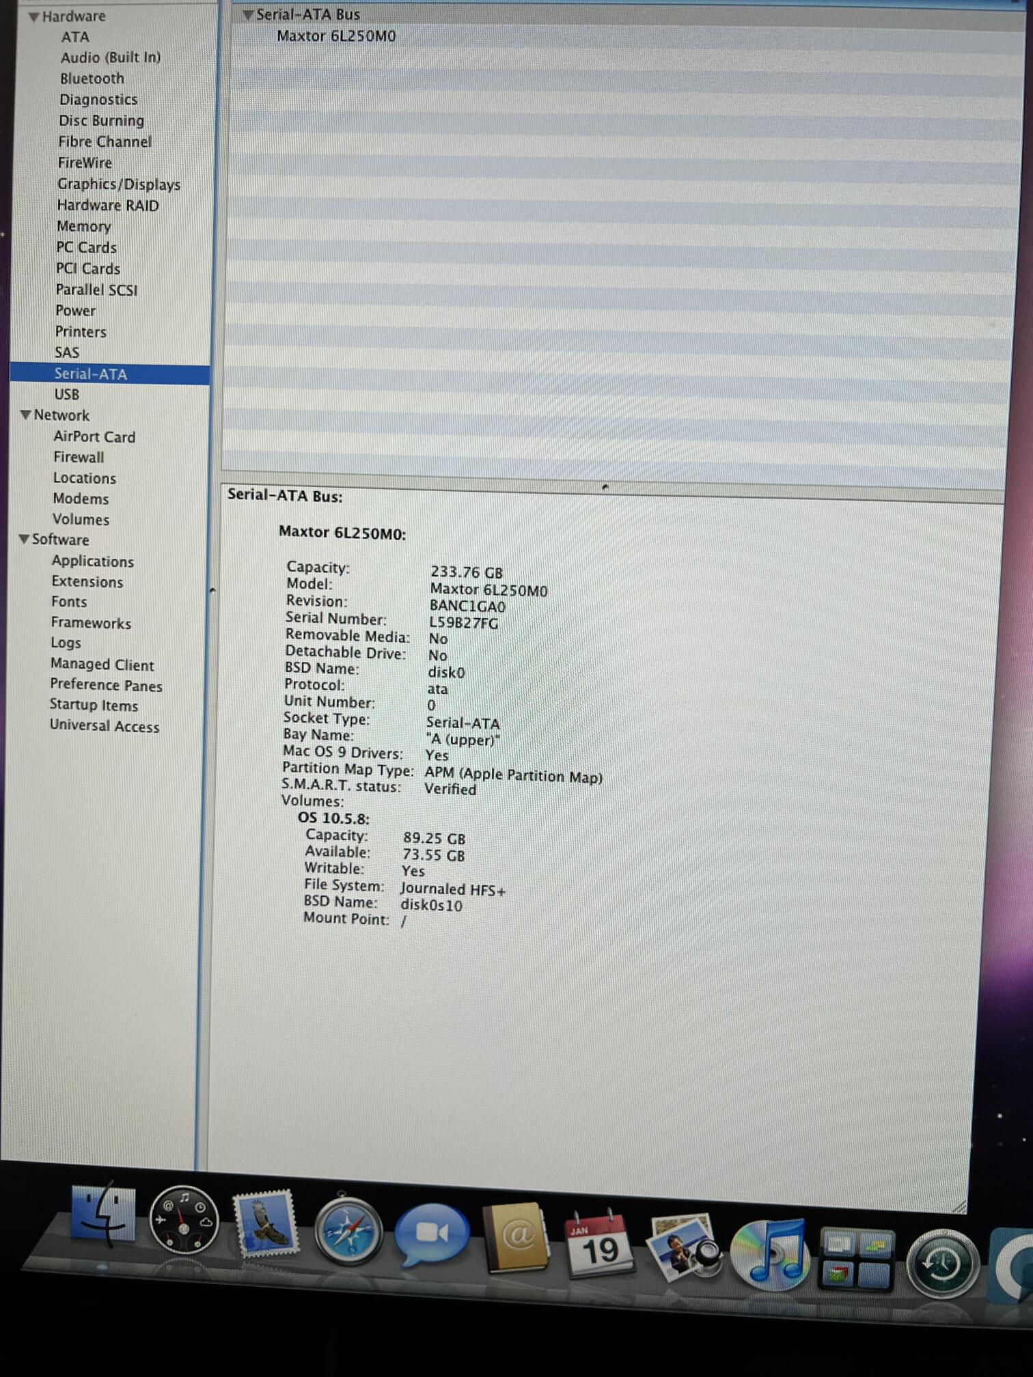
Task: Show Graphics/Displays details
Action: pyautogui.click(x=119, y=184)
